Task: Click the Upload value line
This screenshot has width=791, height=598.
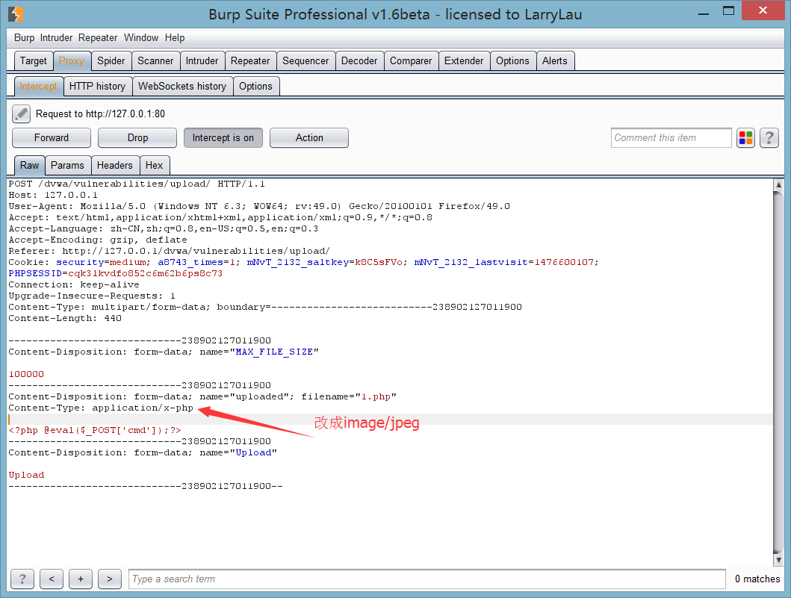Action: point(26,475)
